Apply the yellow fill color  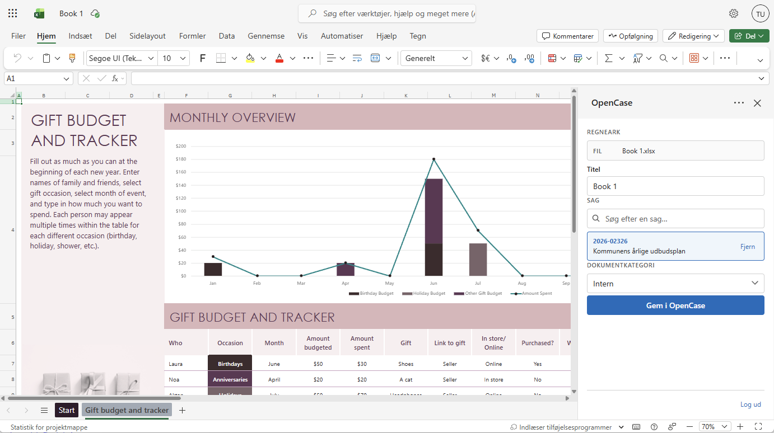(x=250, y=58)
